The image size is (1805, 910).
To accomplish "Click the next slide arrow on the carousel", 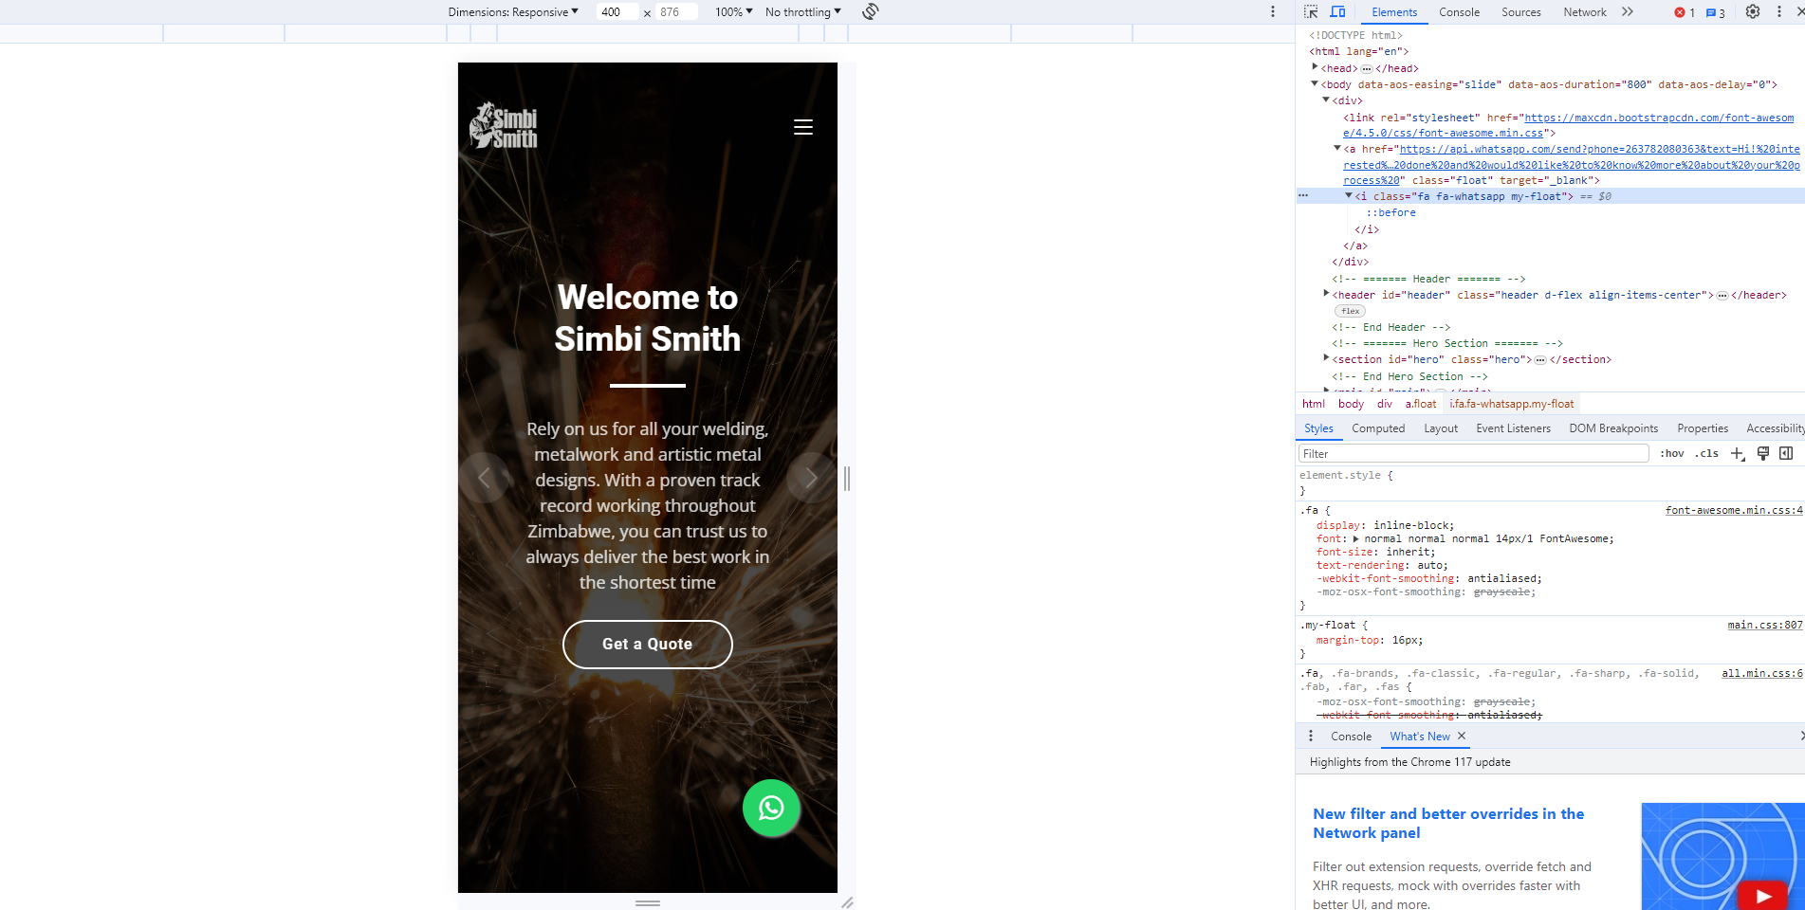I will coord(811,478).
